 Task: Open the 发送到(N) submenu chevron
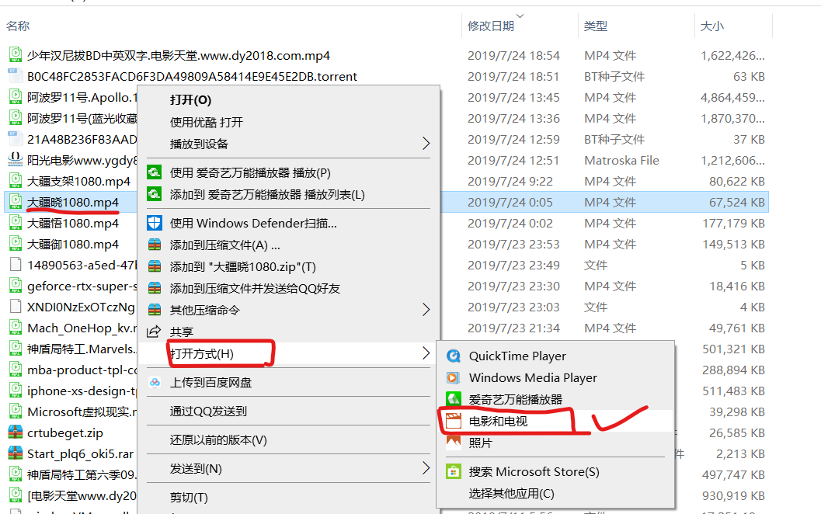click(426, 468)
